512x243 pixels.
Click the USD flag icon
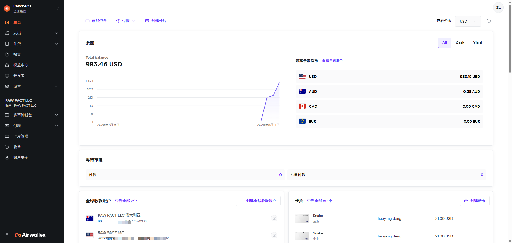pos(302,76)
